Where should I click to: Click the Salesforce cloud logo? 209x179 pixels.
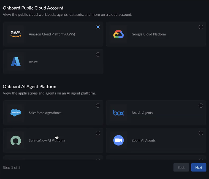[x=16, y=113]
